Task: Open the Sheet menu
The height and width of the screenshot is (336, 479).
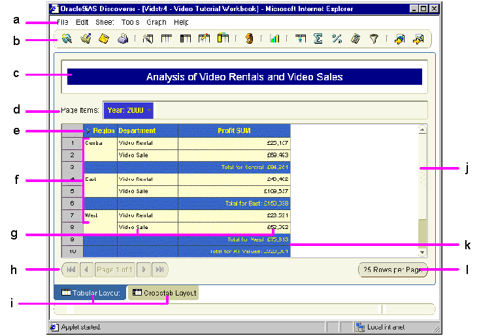Action: tap(105, 22)
